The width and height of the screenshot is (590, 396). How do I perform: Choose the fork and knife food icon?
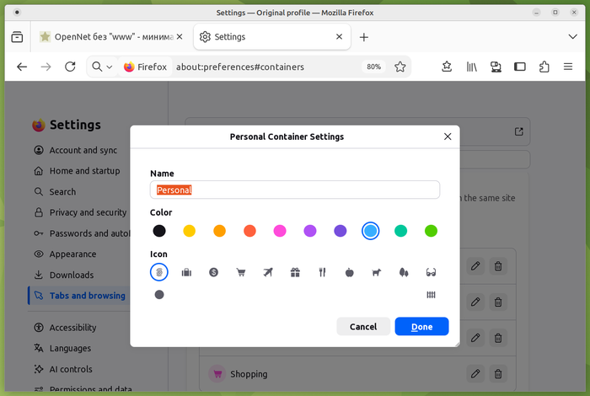click(322, 272)
